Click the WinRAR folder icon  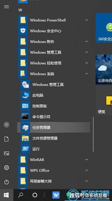pyautogui.click(x=23, y=160)
